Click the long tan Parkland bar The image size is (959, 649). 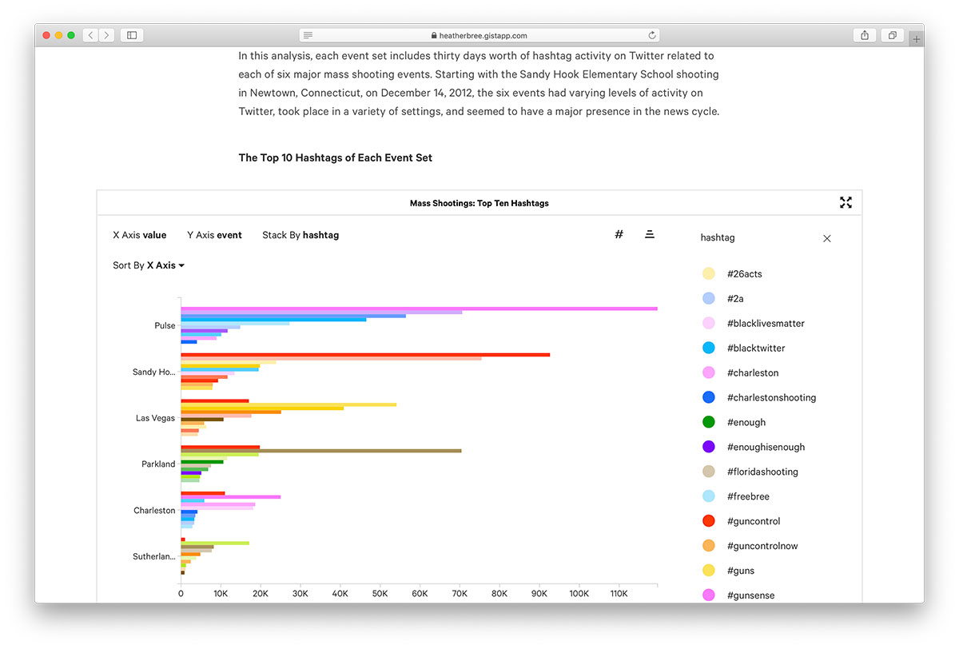click(x=321, y=451)
